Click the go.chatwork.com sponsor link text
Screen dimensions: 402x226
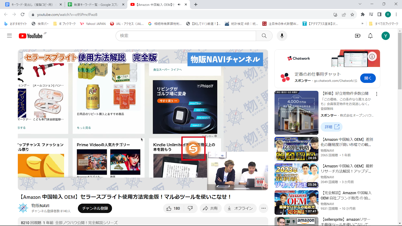click(x=335, y=81)
